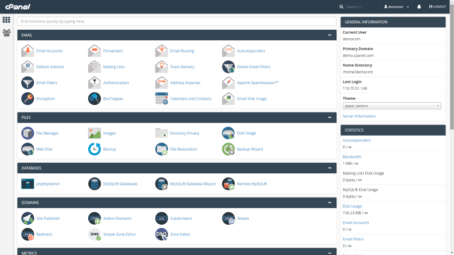Open the democom user menu
Screen dimensions: 454x255
point(396,7)
